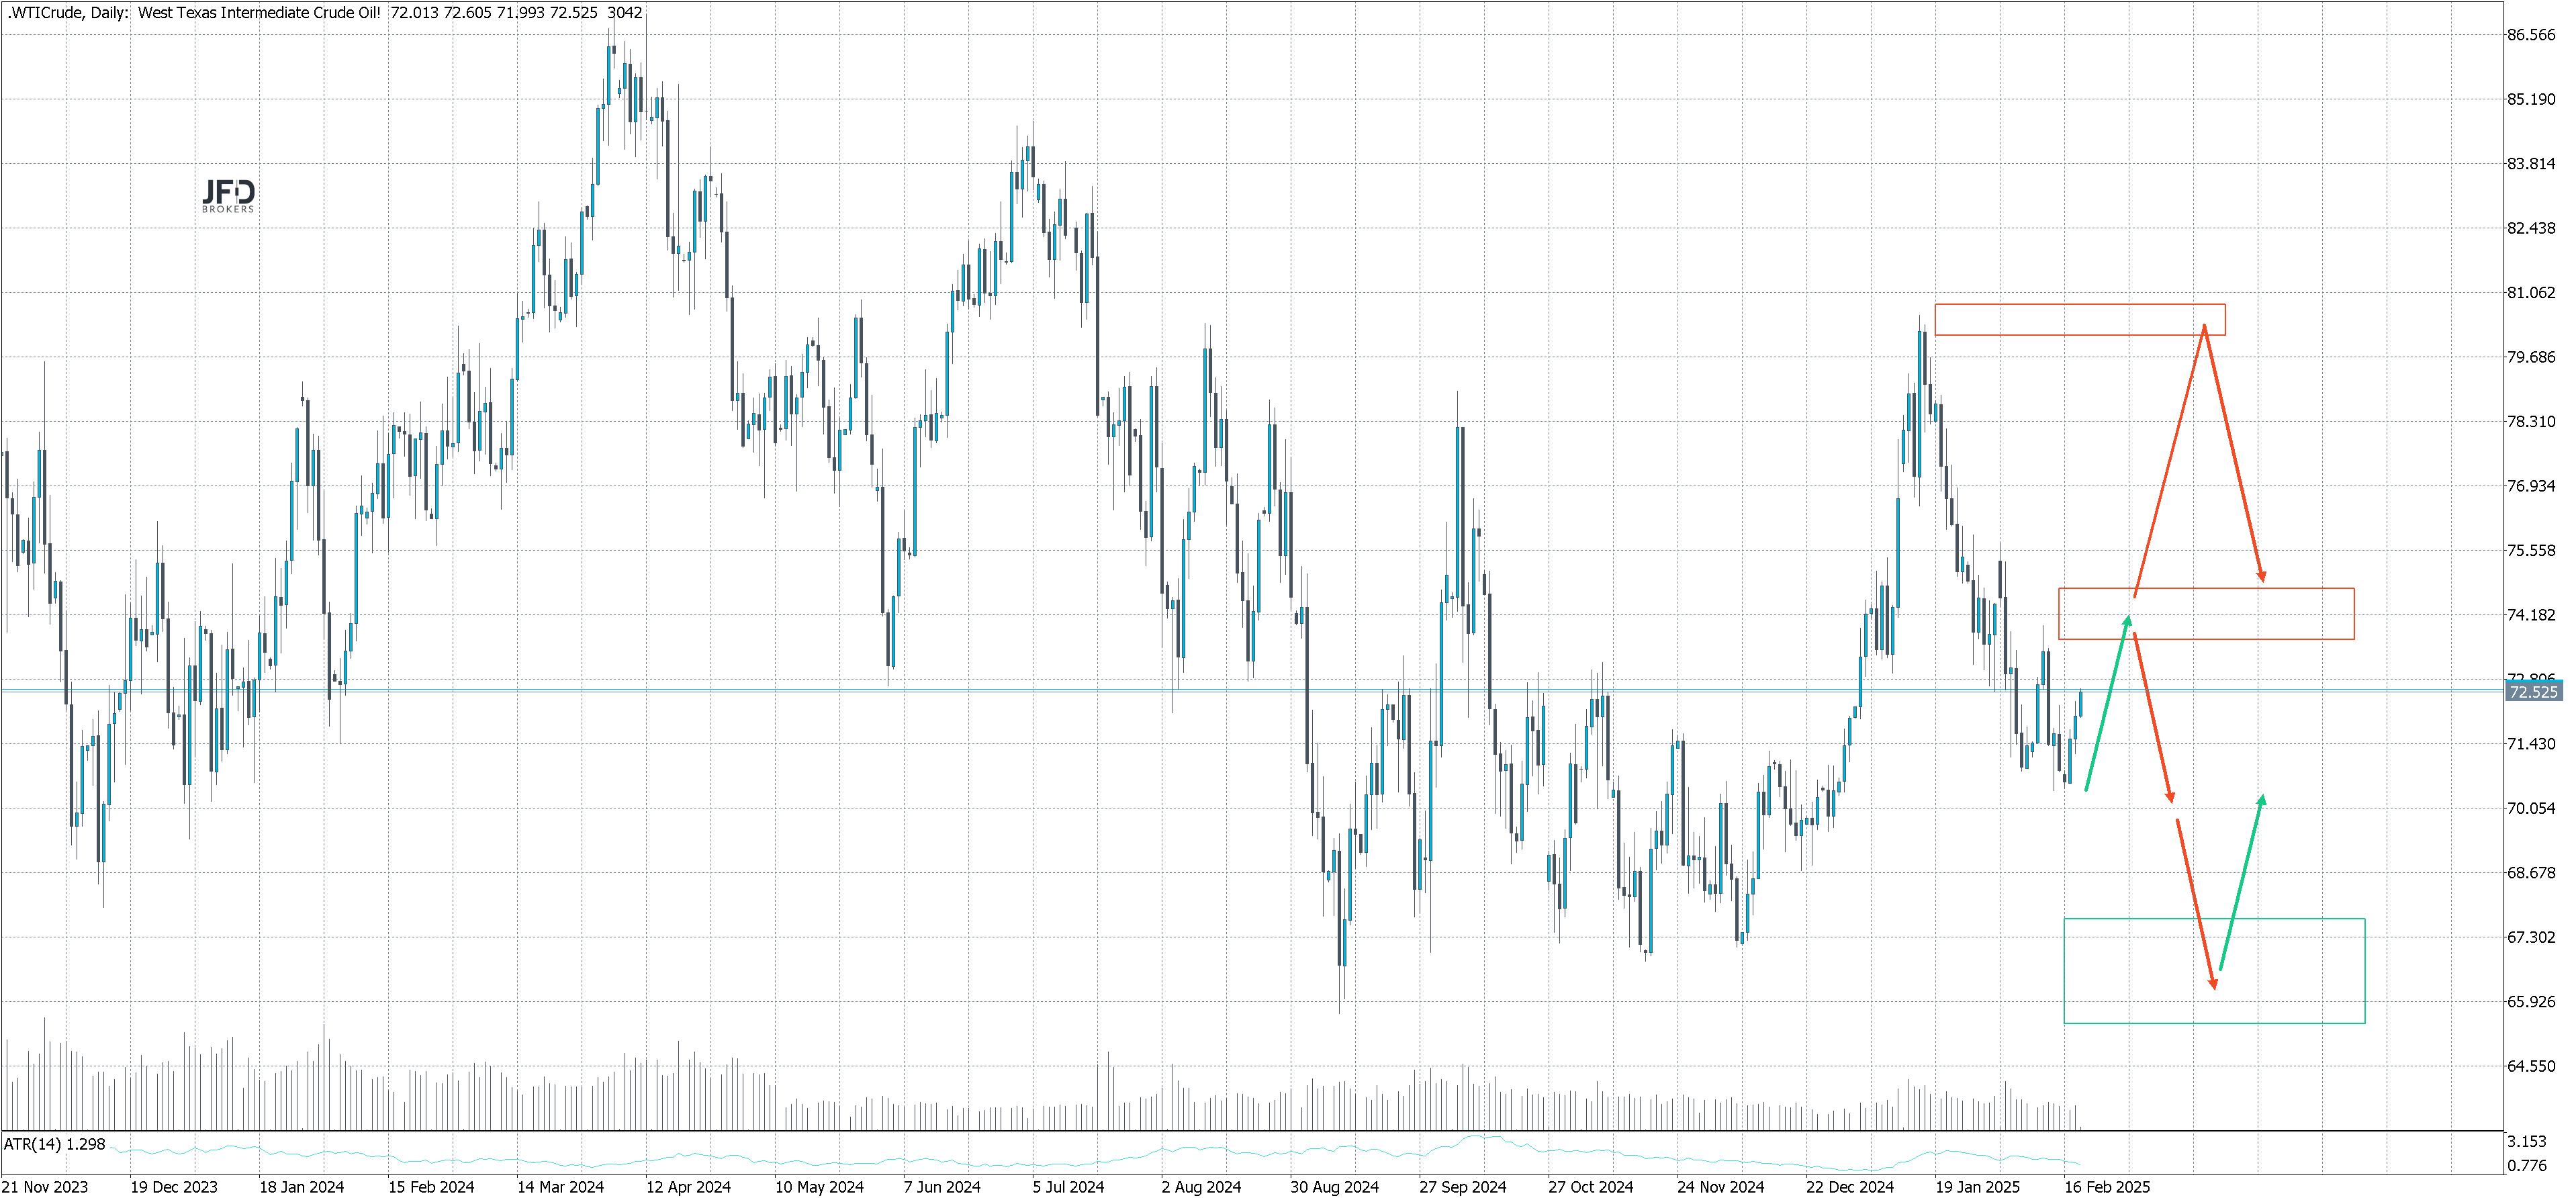Click the 81.062 price scale label
The height and width of the screenshot is (1200, 2576).
(2530, 293)
